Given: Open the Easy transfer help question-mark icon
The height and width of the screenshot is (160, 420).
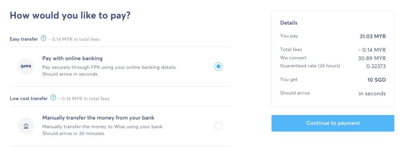Looking at the screenshot, I should pyautogui.click(x=43, y=38).
